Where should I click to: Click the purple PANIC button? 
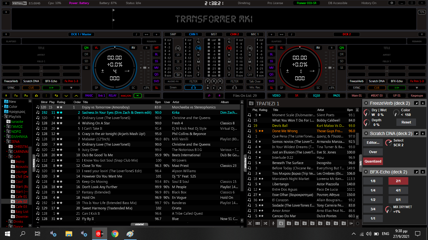coord(89,96)
